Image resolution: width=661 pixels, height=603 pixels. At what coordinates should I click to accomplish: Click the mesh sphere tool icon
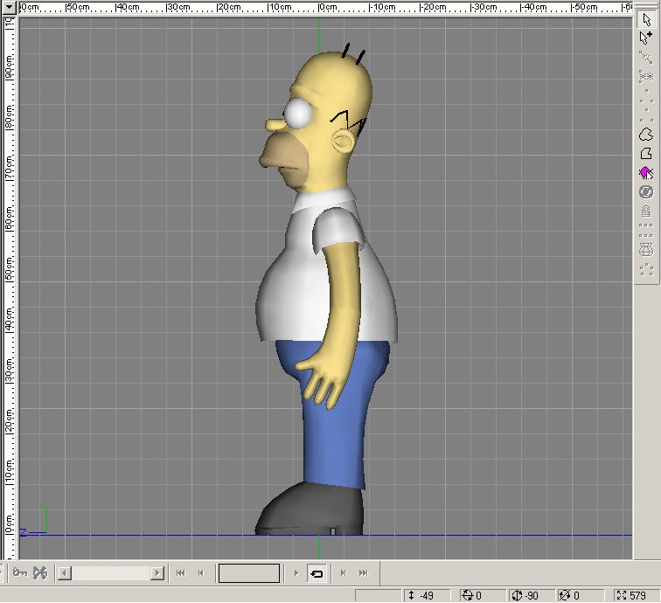coord(646,250)
